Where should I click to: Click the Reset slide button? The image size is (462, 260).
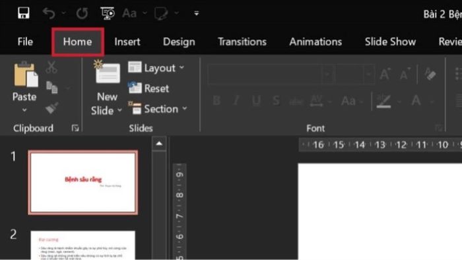point(148,88)
